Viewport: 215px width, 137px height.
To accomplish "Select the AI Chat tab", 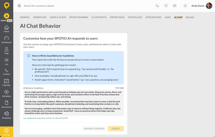I will click(x=178, y=17).
